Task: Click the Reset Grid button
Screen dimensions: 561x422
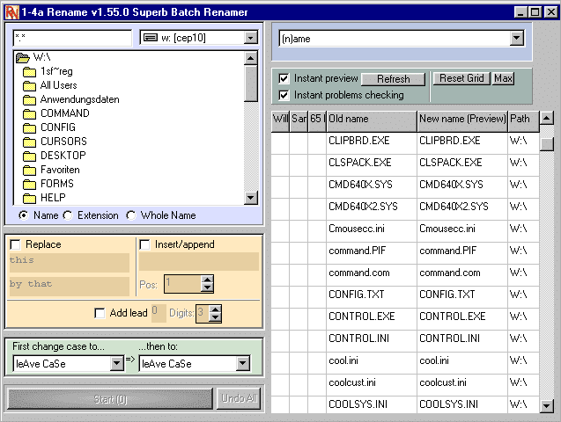Action: [x=461, y=78]
